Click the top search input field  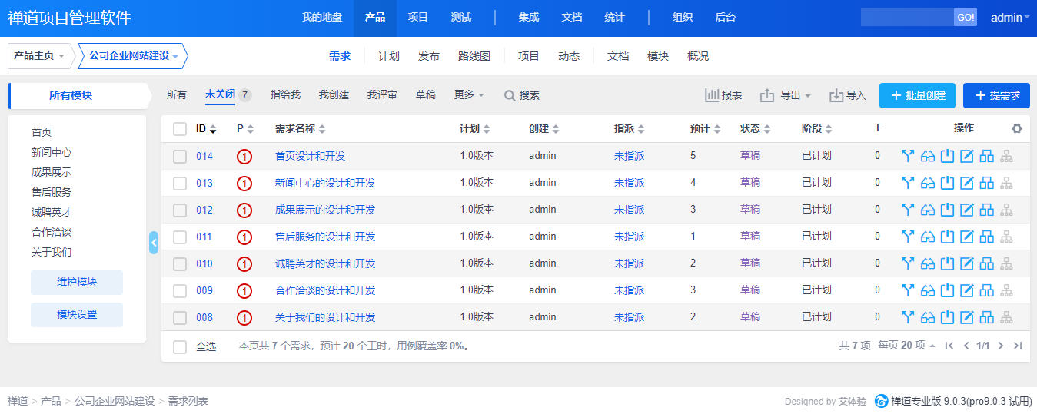906,18
